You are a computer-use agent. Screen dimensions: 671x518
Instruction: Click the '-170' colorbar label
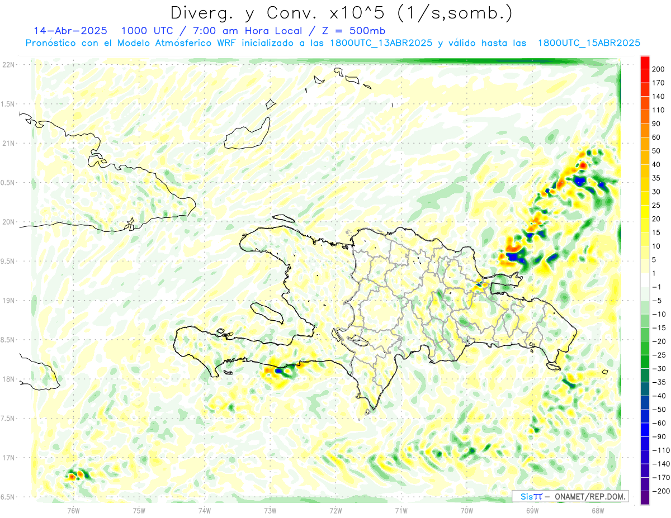(660, 477)
